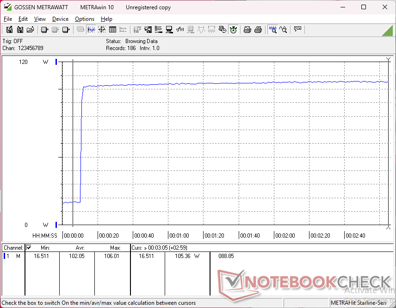Open the Device menu

coord(60,19)
